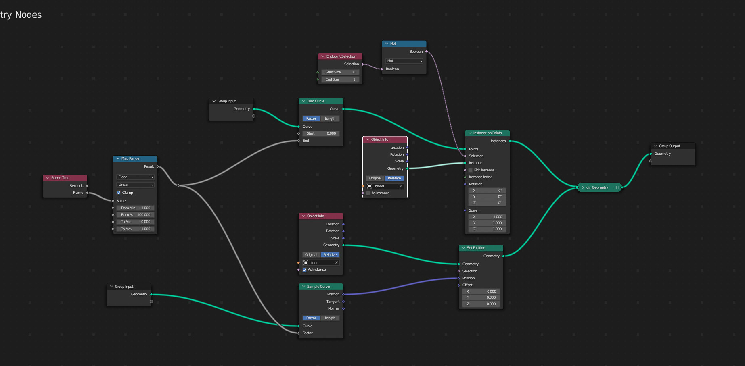Clear the blood object with its X icon
745x366 pixels.
[x=400, y=186]
